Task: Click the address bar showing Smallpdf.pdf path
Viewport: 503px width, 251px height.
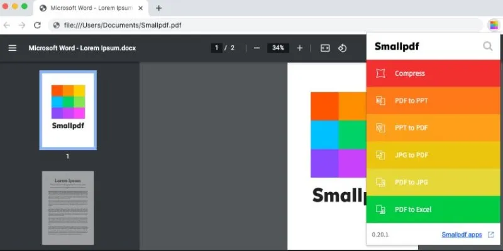Action: pyautogui.click(x=265, y=25)
